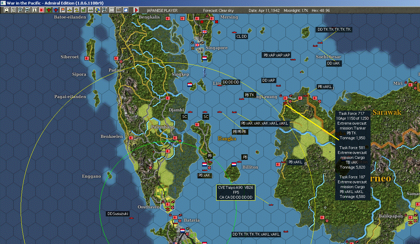Click the 'PB xAK' label south of Bangka

(x=204, y=175)
